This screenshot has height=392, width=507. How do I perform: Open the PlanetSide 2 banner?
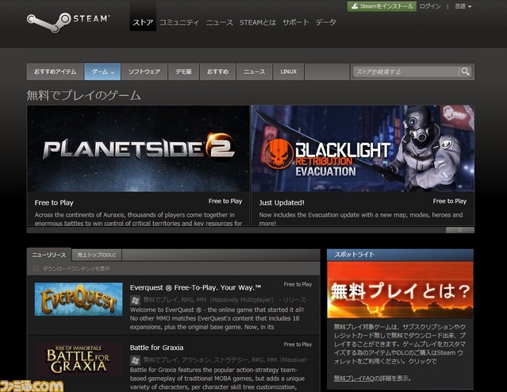point(138,148)
